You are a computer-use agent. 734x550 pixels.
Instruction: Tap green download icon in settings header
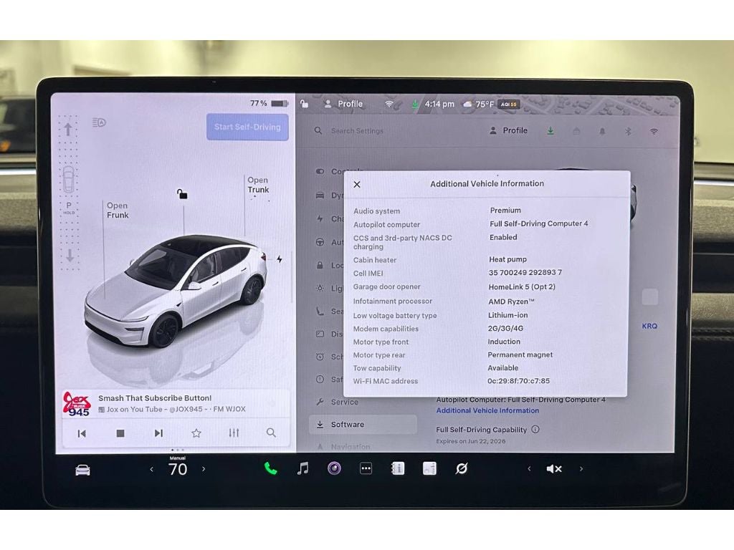550,131
